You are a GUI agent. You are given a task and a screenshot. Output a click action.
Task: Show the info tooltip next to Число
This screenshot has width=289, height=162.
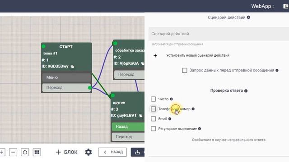[171, 99]
